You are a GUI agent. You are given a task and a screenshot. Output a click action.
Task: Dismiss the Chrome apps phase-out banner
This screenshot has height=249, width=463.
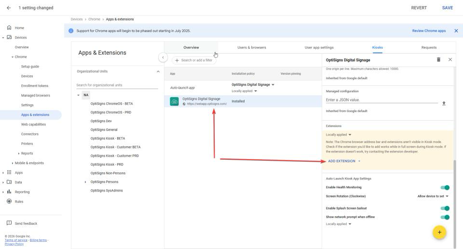(x=456, y=31)
